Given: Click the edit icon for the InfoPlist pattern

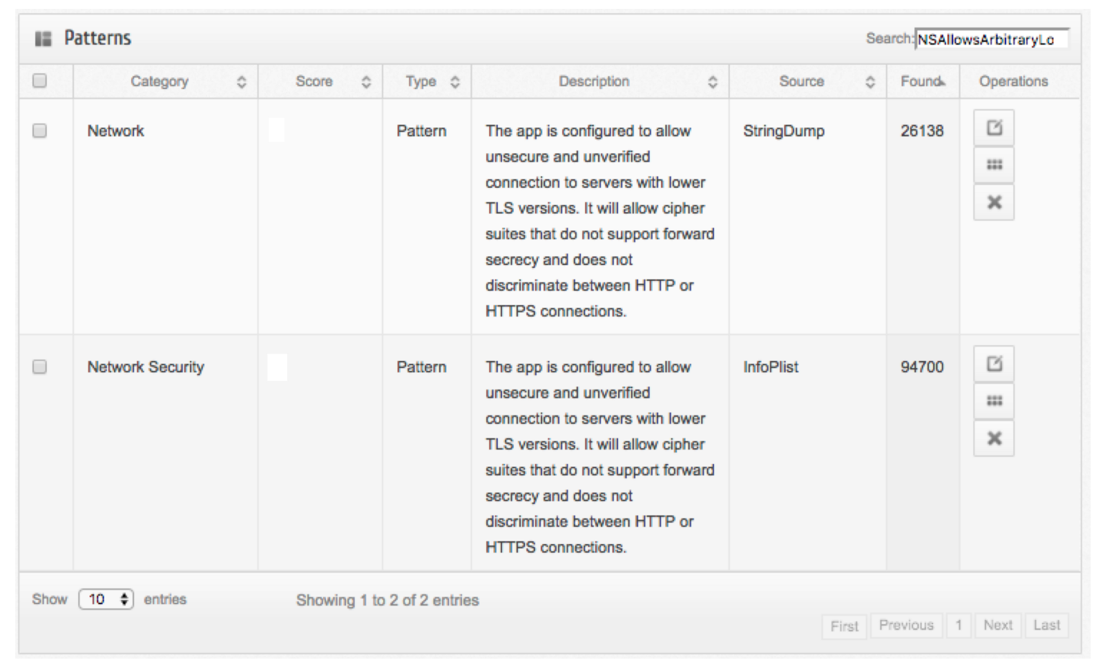Looking at the screenshot, I should [x=994, y=364].
